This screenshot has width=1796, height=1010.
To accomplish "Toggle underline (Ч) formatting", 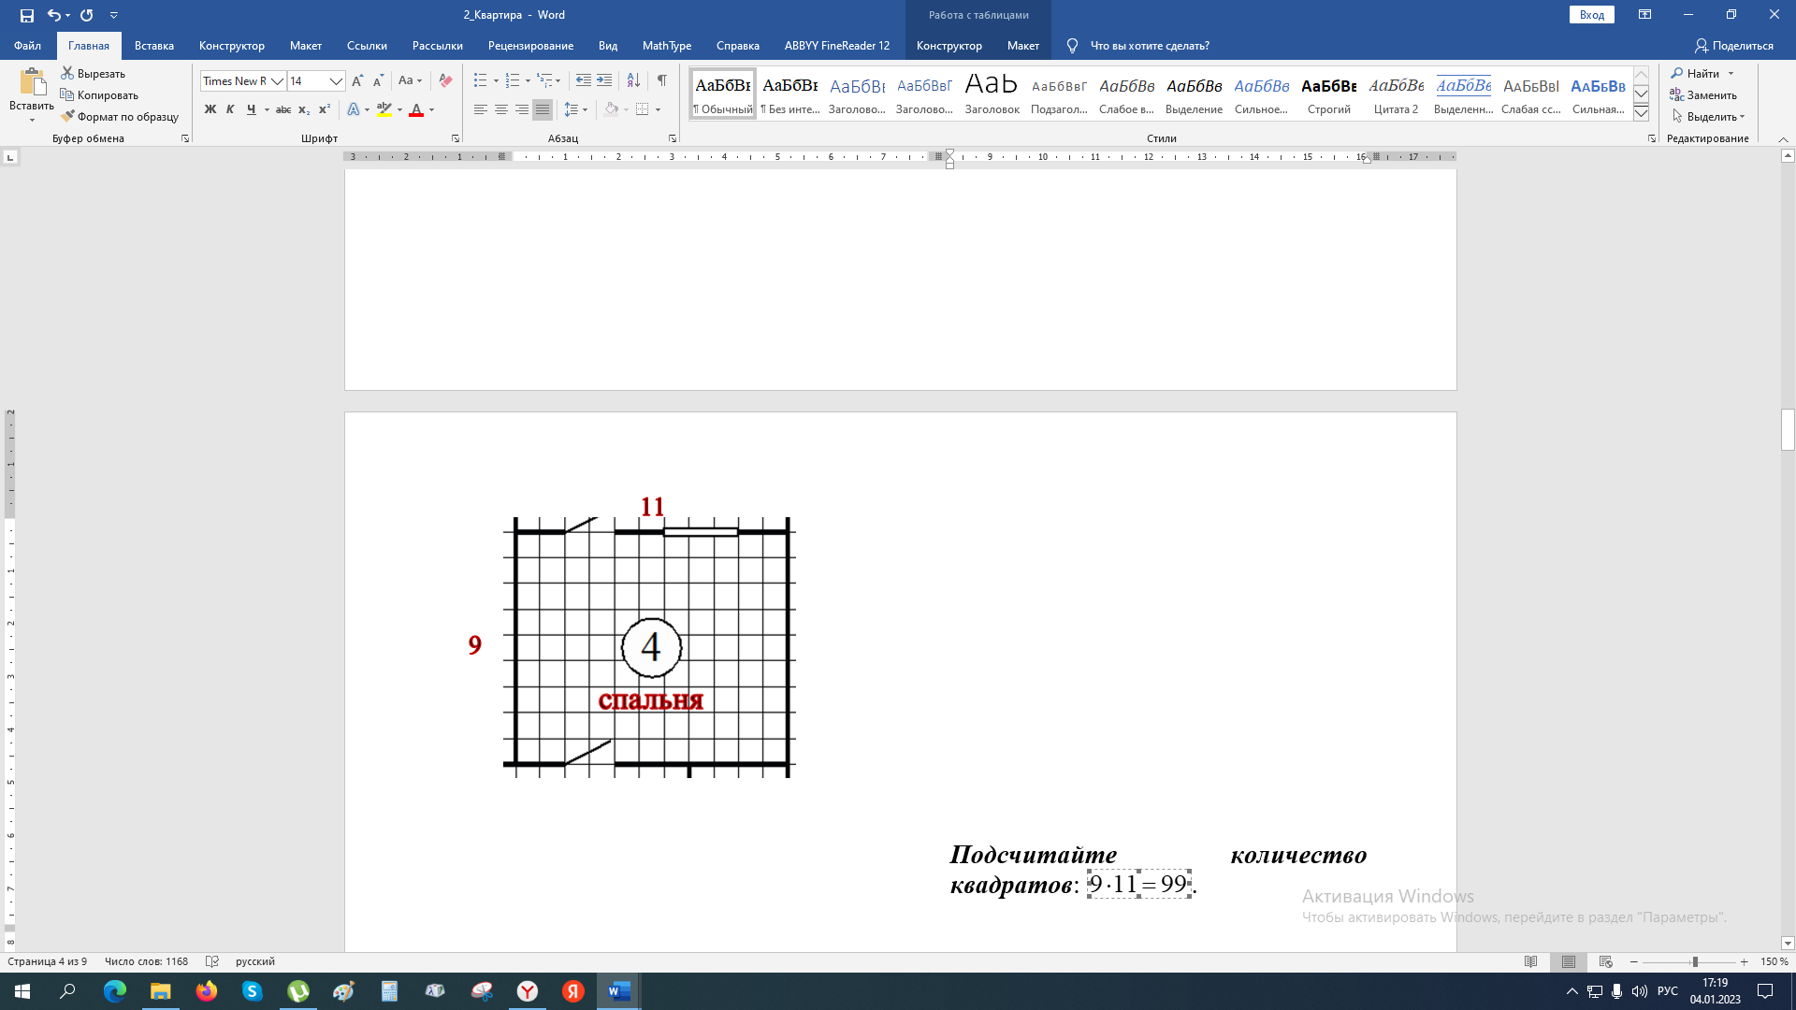I will [251, 109].
